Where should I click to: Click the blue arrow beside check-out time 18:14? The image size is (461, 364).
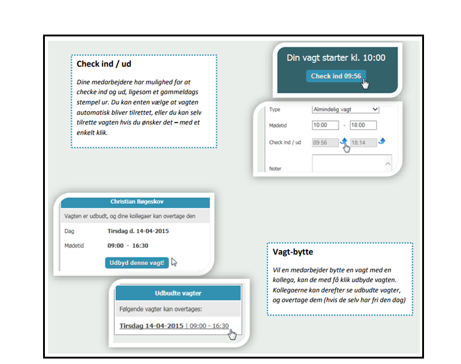click(x=382, y=141)
